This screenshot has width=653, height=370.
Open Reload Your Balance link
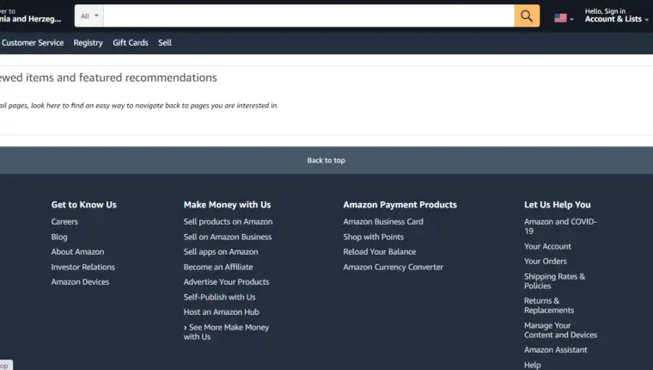[380, 251]
